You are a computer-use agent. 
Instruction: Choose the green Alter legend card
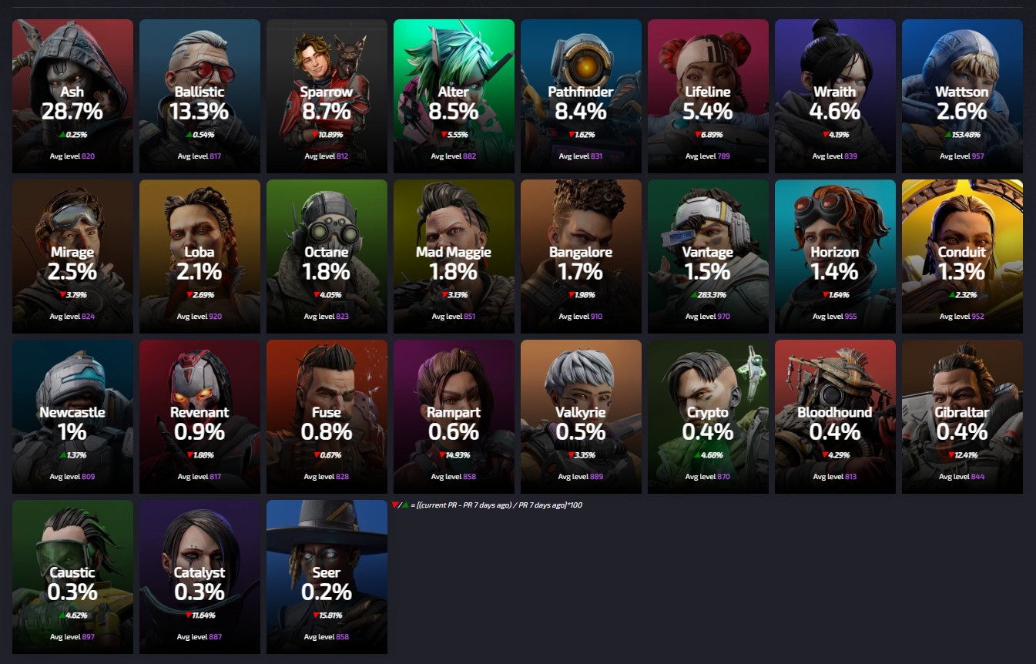[x=454, y=96]
